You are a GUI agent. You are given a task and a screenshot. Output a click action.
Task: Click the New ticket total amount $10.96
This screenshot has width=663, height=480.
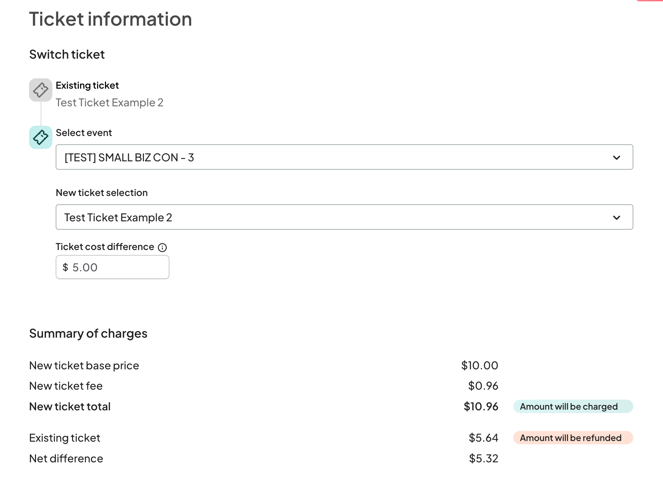(481, 407)
